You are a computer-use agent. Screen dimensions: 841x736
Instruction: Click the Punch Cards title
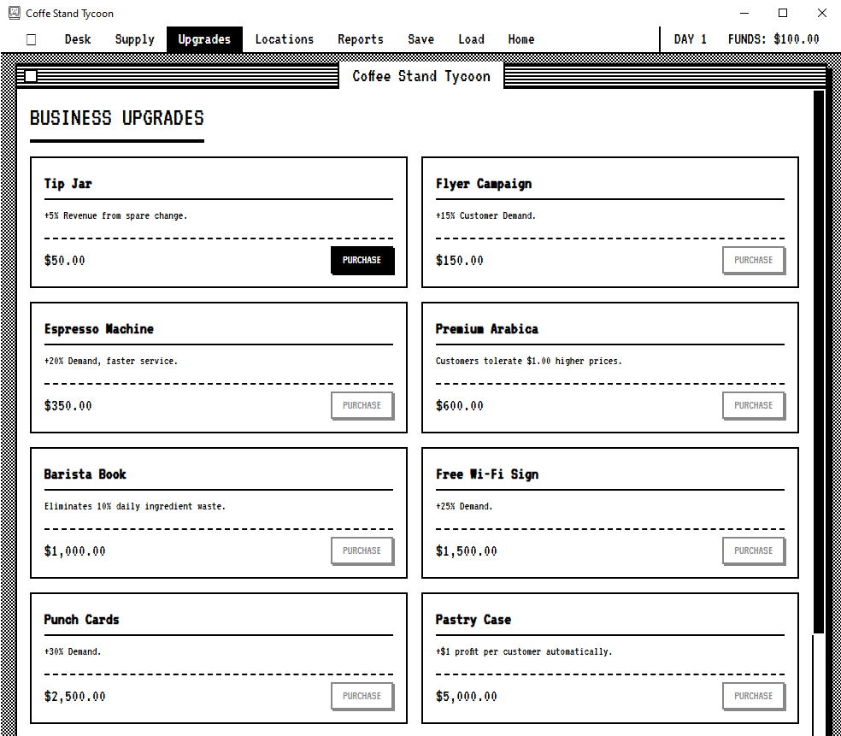(x=81, y=620)
